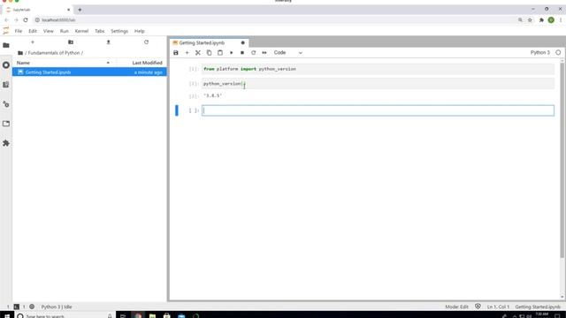
Task: Click the trusted notebook shield icon
Action: [478, 307]
